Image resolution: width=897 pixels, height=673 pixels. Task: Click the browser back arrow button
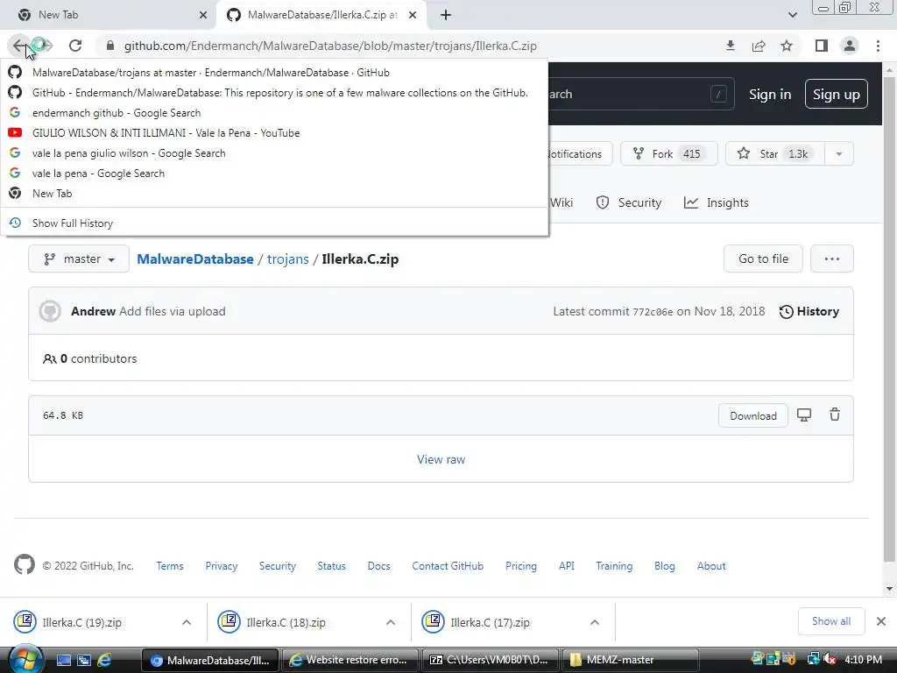(19, 46)
